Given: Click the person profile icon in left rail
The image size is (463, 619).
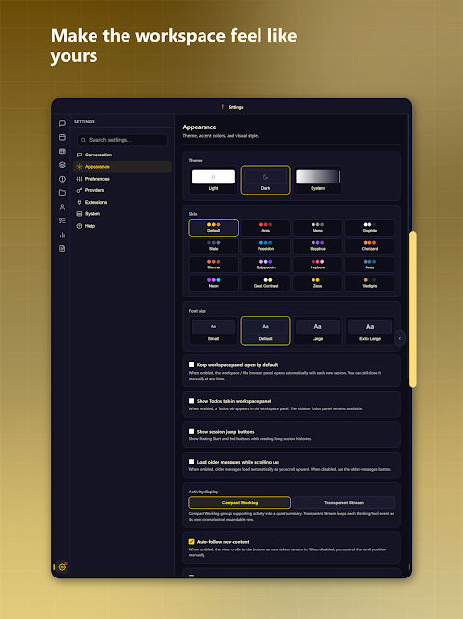Looking at the screenshot, I should (x=62, y=207).
